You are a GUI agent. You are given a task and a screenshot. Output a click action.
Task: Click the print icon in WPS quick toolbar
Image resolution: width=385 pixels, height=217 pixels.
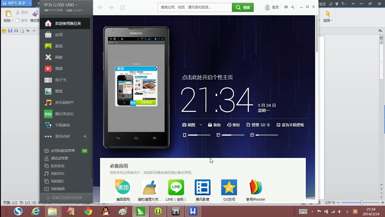pyautogui.click(x=16, y=31)
